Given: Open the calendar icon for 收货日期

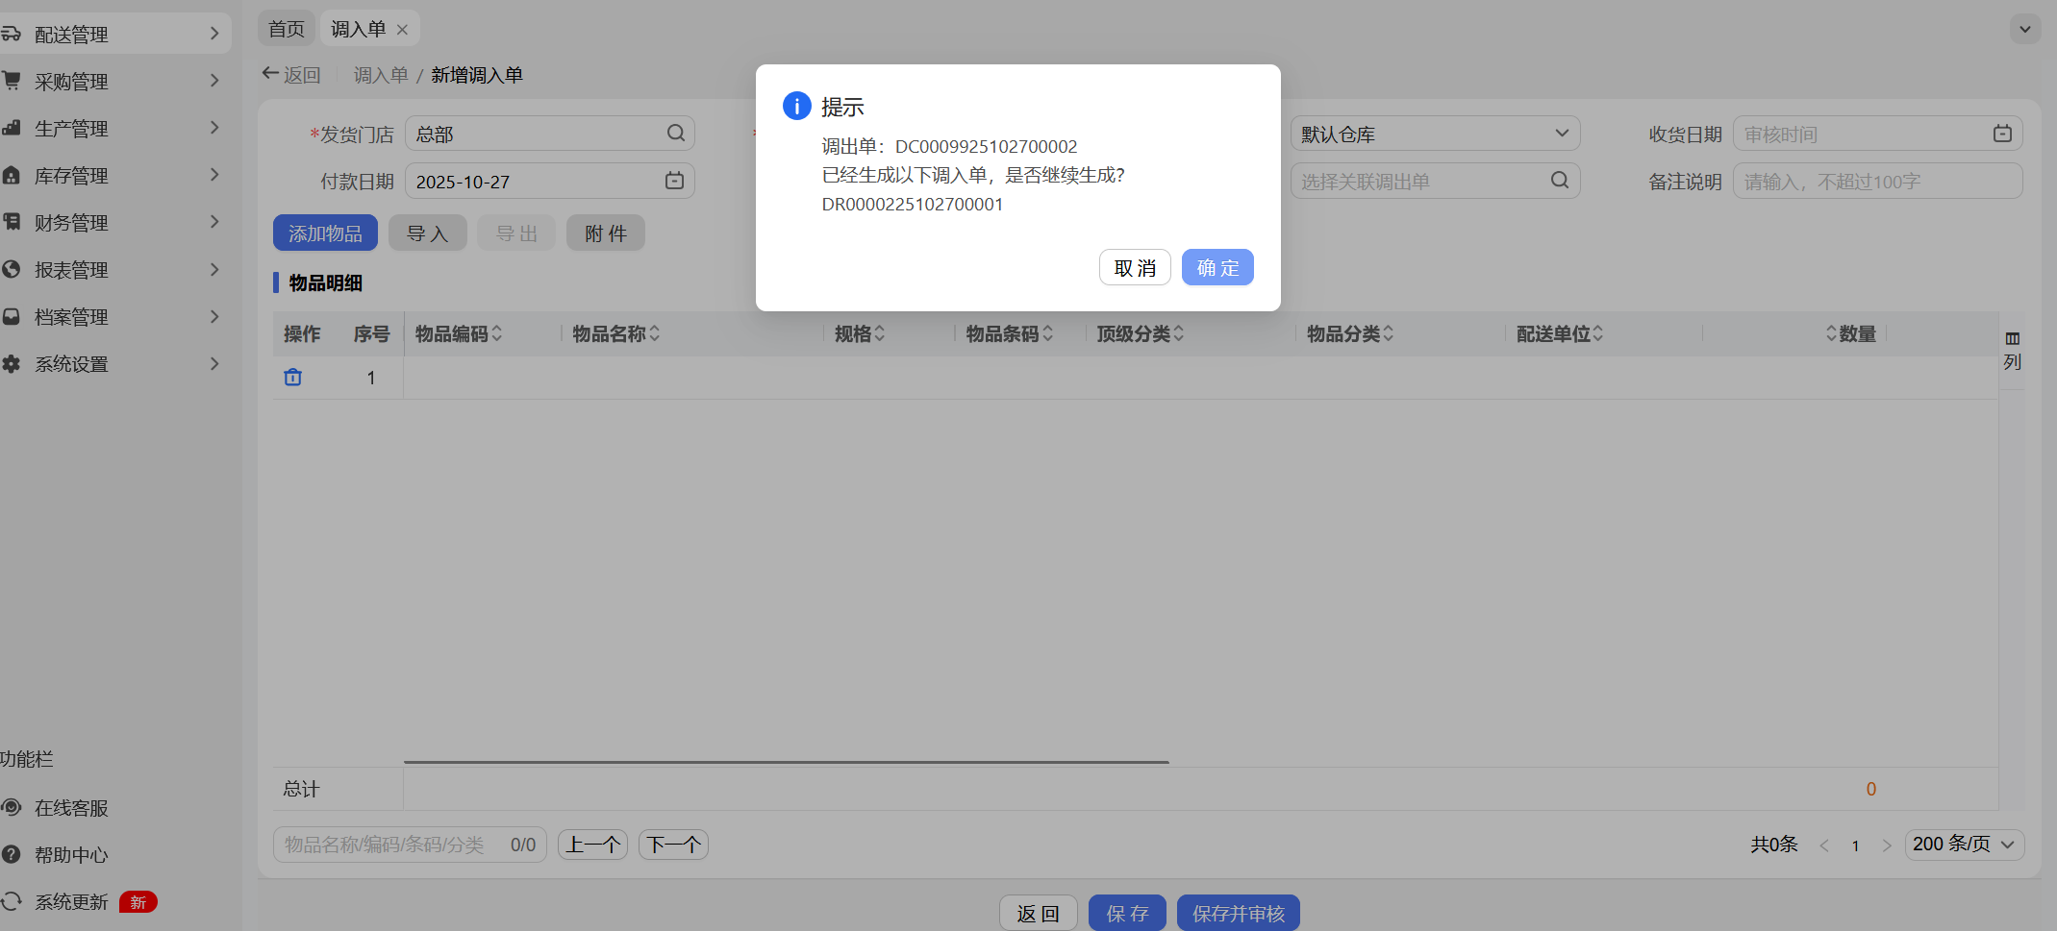Looking at the screenshot, I should coord(2002,134).
